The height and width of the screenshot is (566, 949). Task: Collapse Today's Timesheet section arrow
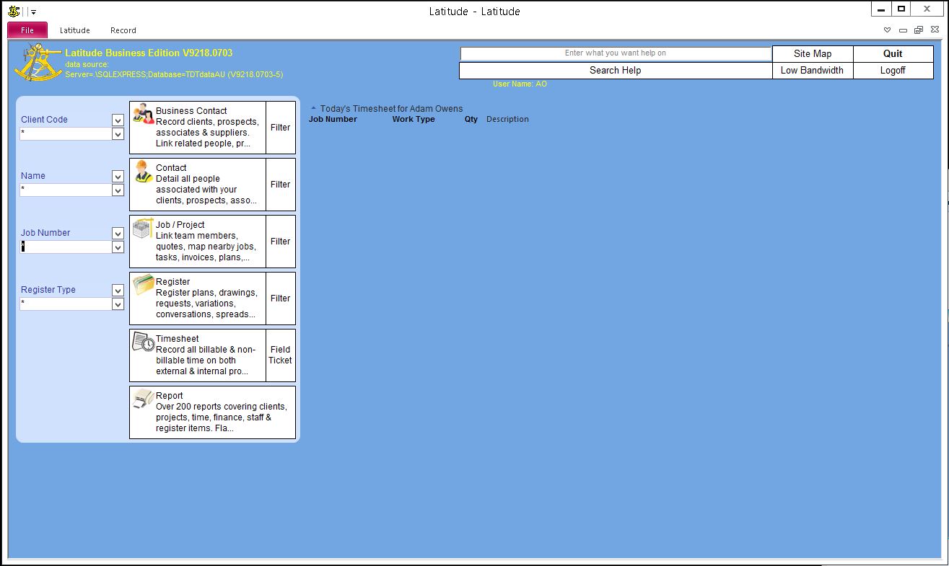[313, 109]
